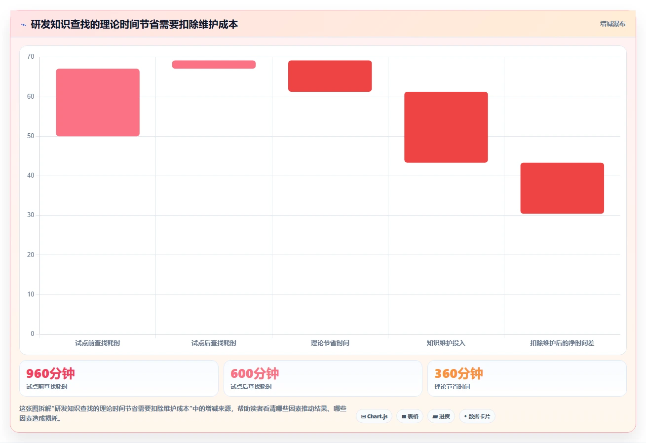Click the chart title 研发知识查找的理论时间节省需要扣除维护成本
Screen dimensions: 646x443
coord(134,24)
